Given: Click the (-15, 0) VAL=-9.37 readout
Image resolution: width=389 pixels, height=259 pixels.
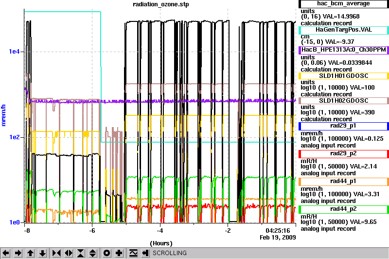Looking at the screenshot, I should (x=327, y=42).
